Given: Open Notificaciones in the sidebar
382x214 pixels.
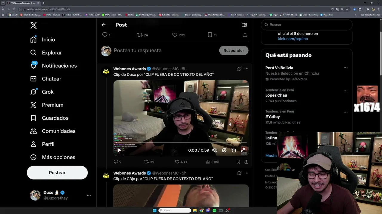Looking at the screenshot, I should 53,66.
